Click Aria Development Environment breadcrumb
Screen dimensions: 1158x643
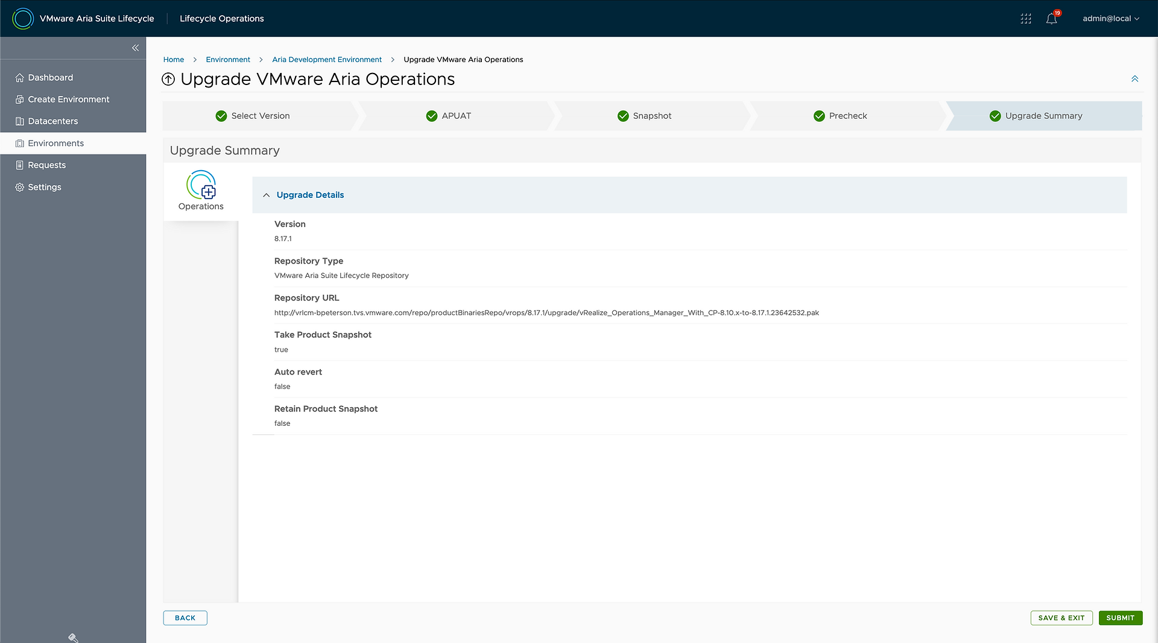pyautogui.click(x=327, y=60)
